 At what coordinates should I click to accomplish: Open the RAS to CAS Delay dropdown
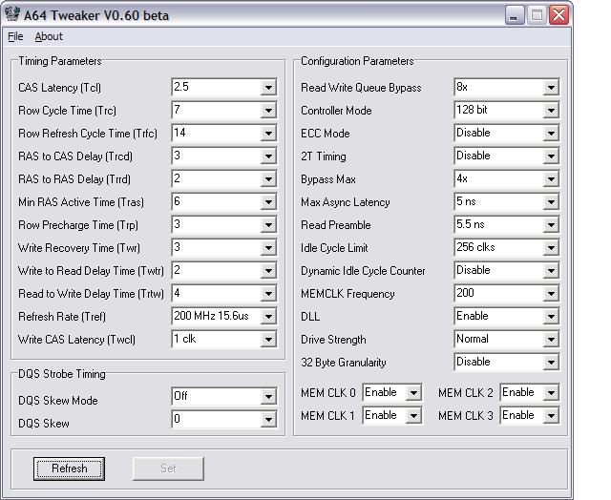[268, 156]
